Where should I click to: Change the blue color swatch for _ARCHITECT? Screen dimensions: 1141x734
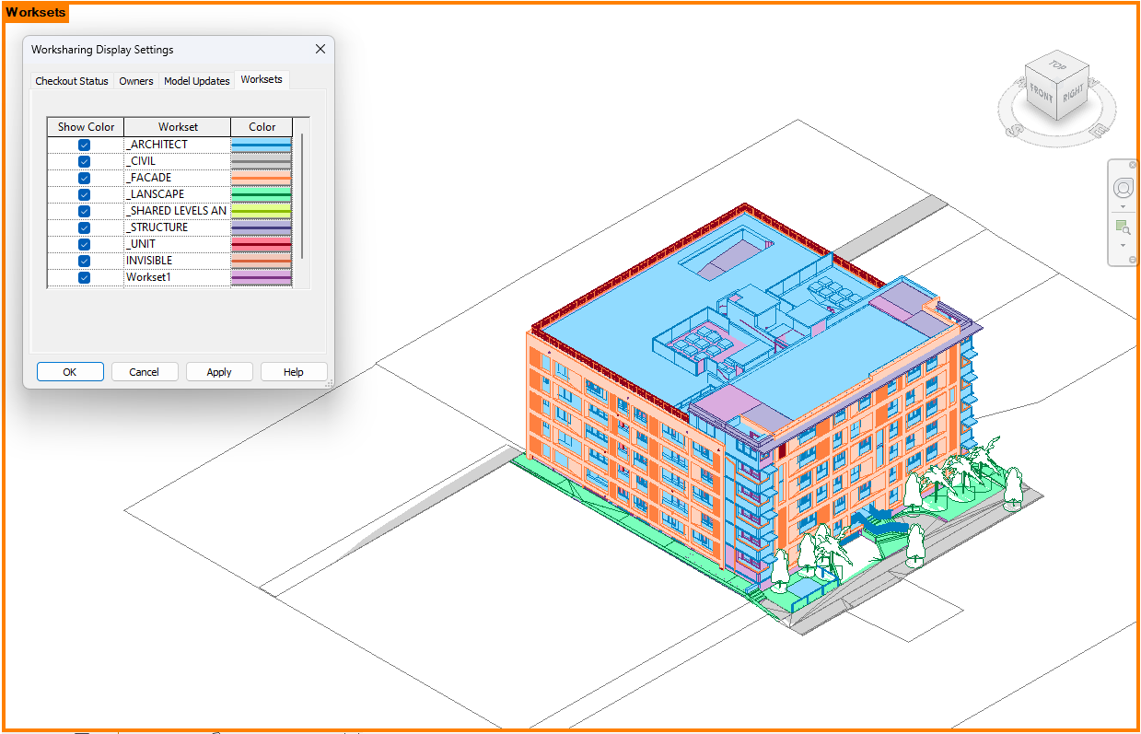pyautogui.click(x=262, y=145)
